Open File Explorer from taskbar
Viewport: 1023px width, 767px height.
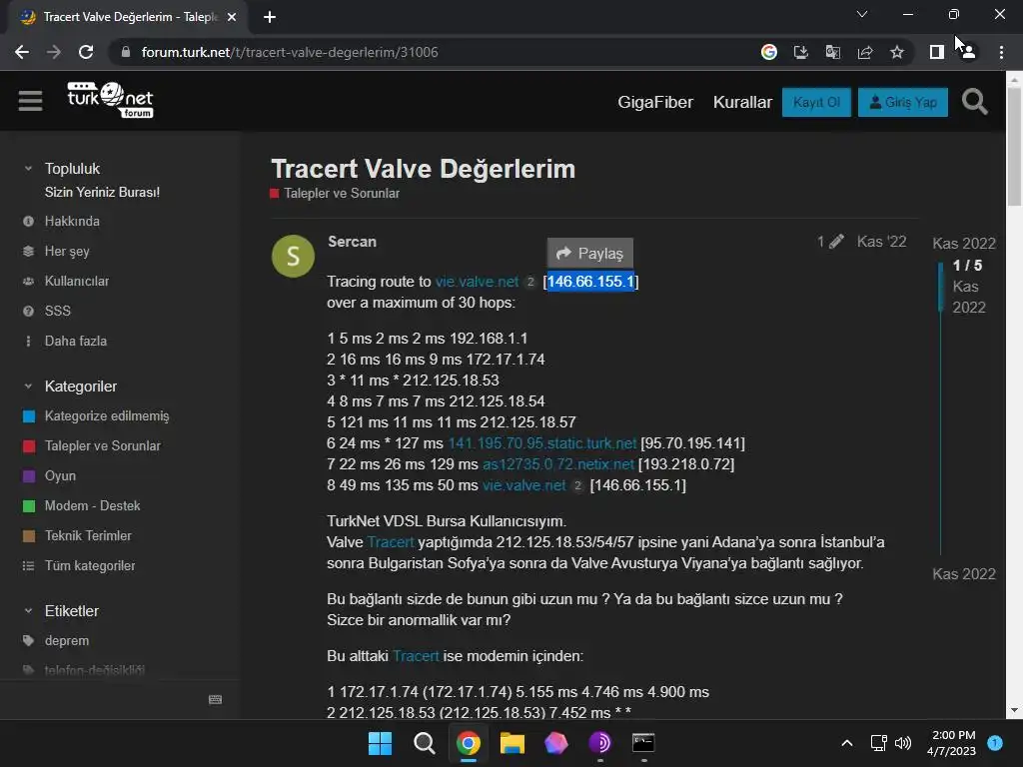(512, 743)
